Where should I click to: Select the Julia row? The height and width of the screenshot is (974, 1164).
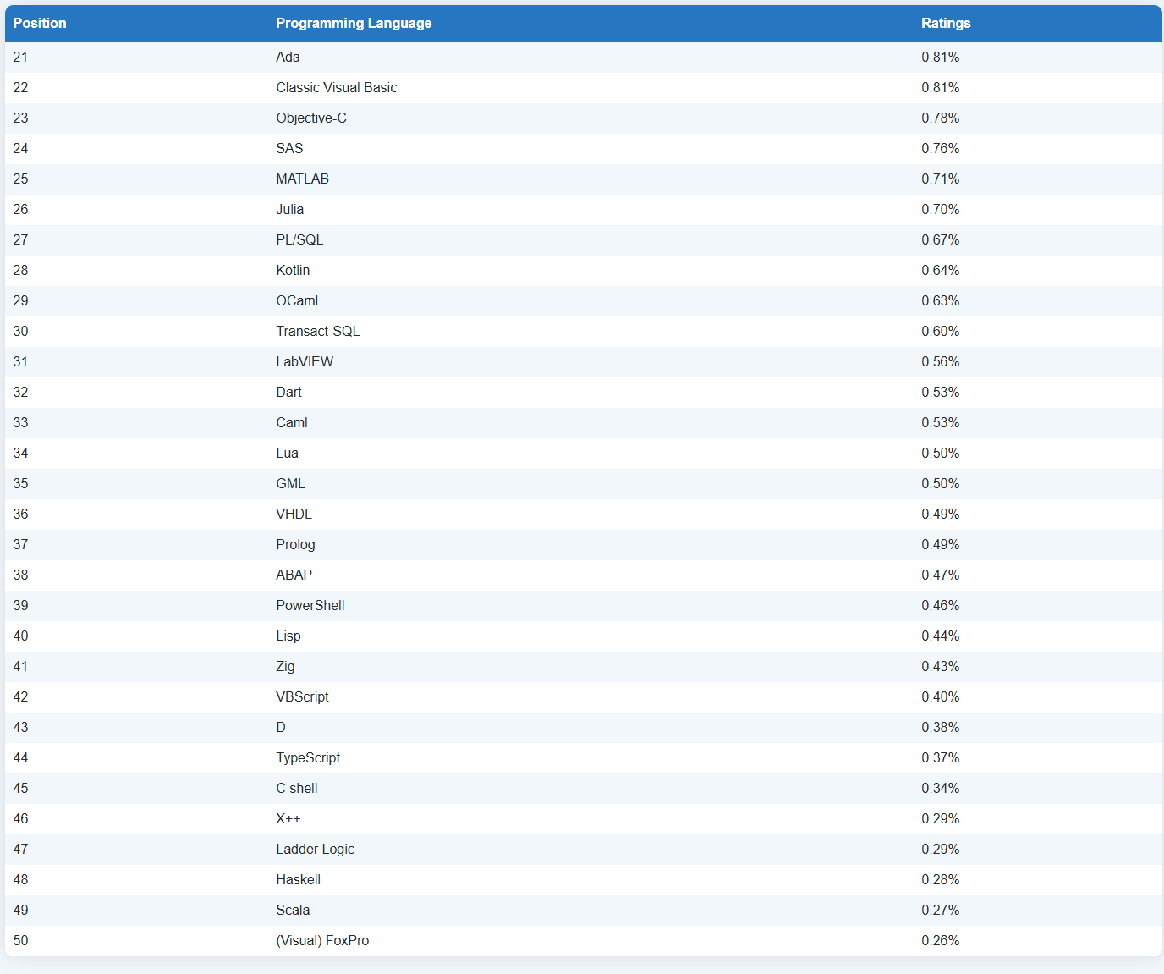(584, 210)
